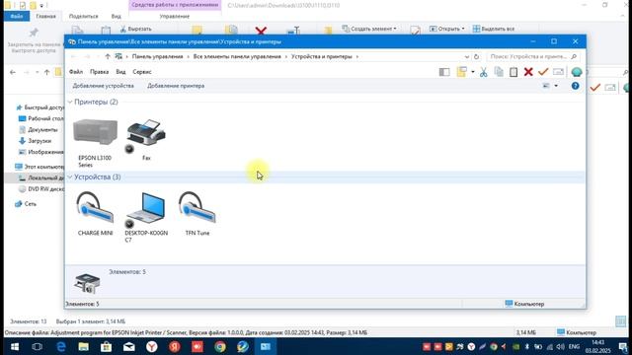
Task: Select the DESKTOP-K00GNC7 laptop device
Action: tap(146, 217)
